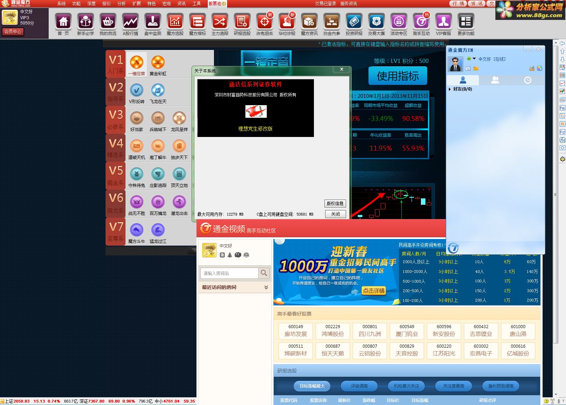
Task: Open the IM folder icon
Action: pyautogui.click(x=476, y=68)
